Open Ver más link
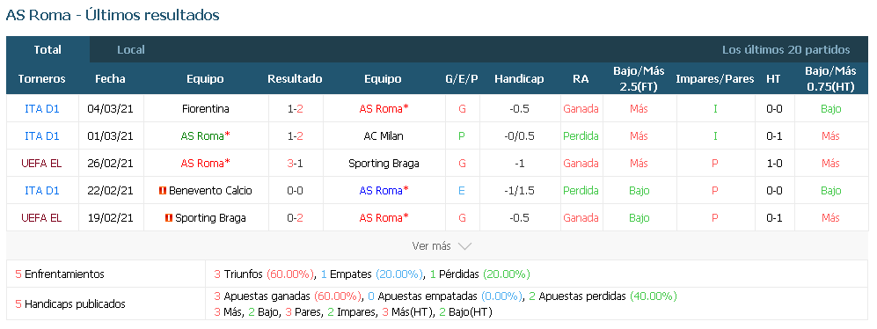 (431, 246)
